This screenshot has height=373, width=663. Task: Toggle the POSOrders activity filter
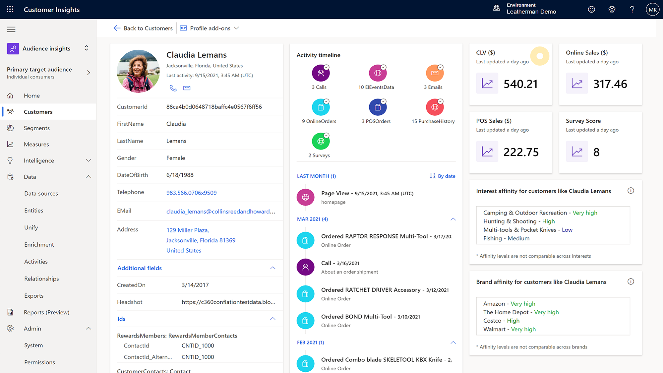[378, 107]
